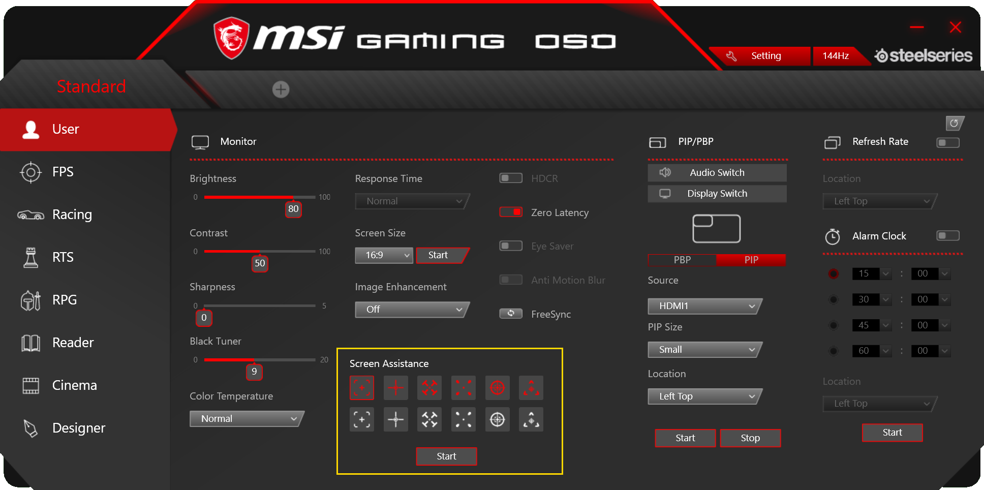Select the 30:00 alarm radio button
This screenshot has height=490, width=984.
click(x=834, y=299)
